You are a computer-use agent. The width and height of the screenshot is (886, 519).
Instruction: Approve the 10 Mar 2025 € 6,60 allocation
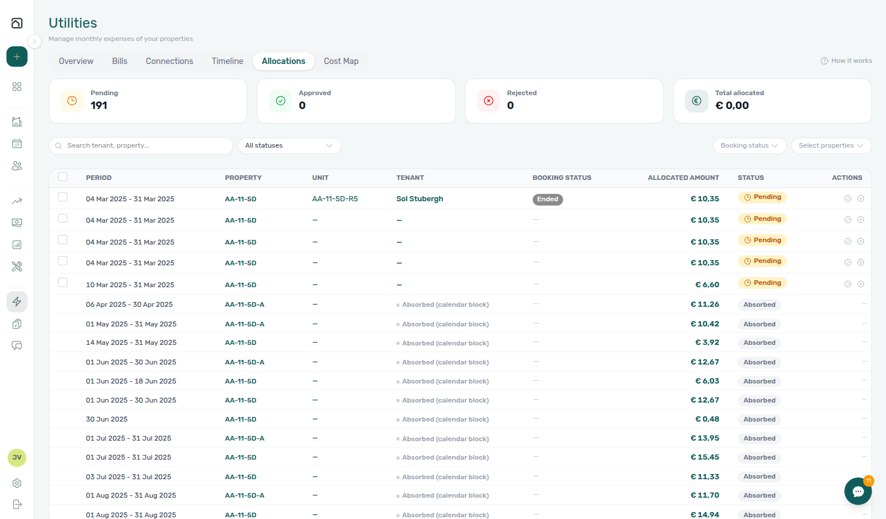pos(848,284)
